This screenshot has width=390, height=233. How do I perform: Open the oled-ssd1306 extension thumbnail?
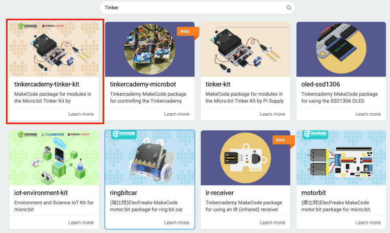[x=341, y=49]
